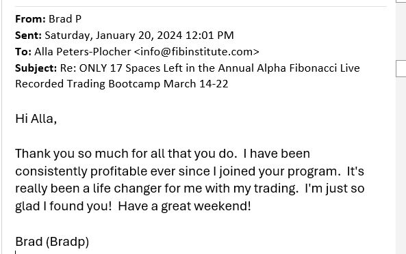Click the bold Sent label

[x=28, y=35]
